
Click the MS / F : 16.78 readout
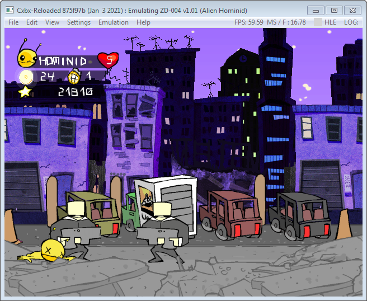(286, 22)
